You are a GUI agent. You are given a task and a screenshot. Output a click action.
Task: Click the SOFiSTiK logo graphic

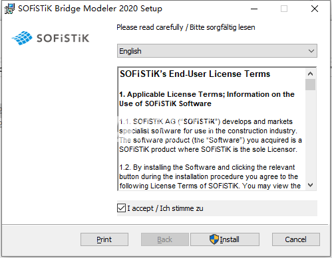click(51, 38)
